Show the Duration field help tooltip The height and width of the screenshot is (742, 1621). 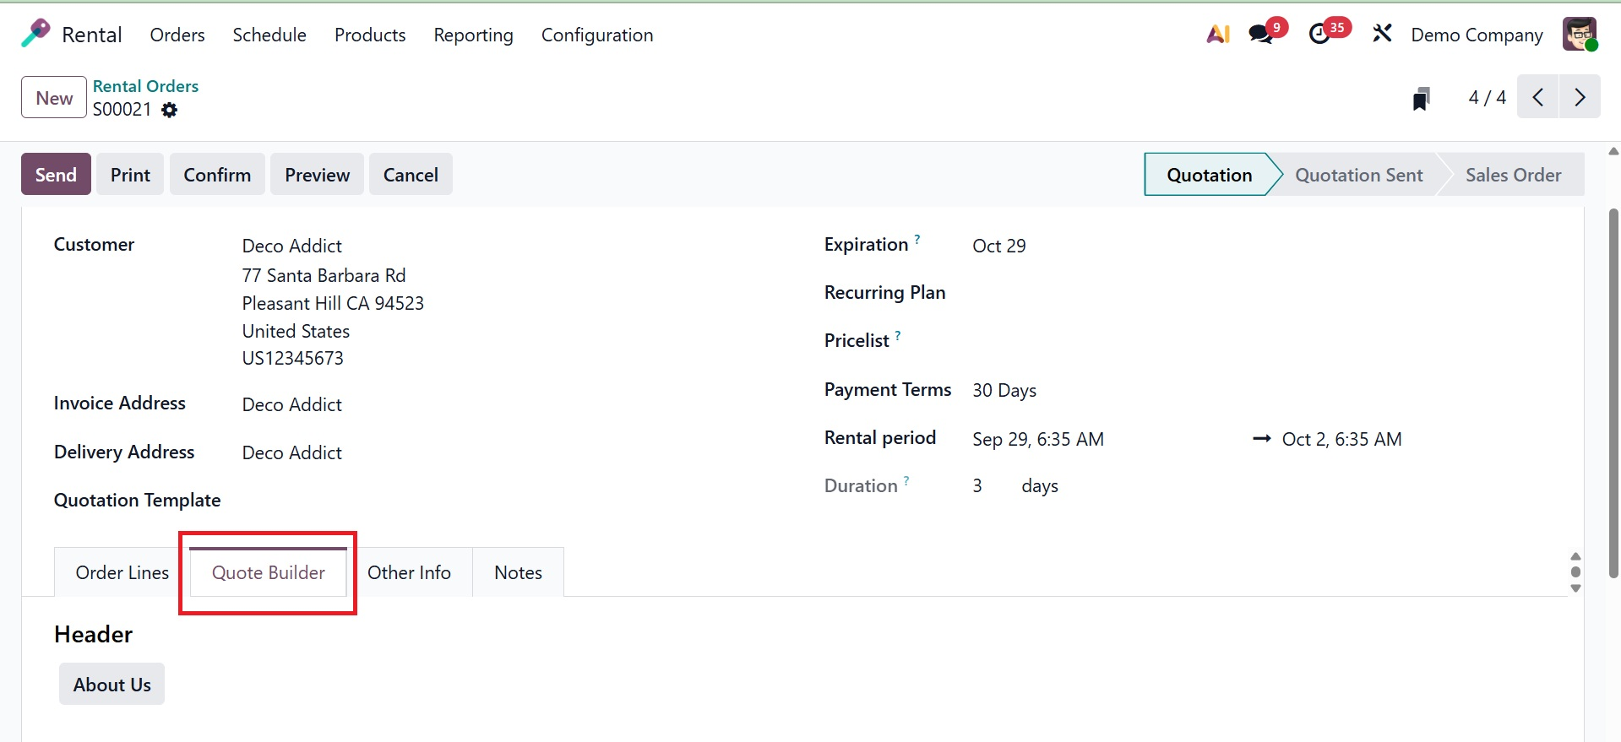(906, 481)
